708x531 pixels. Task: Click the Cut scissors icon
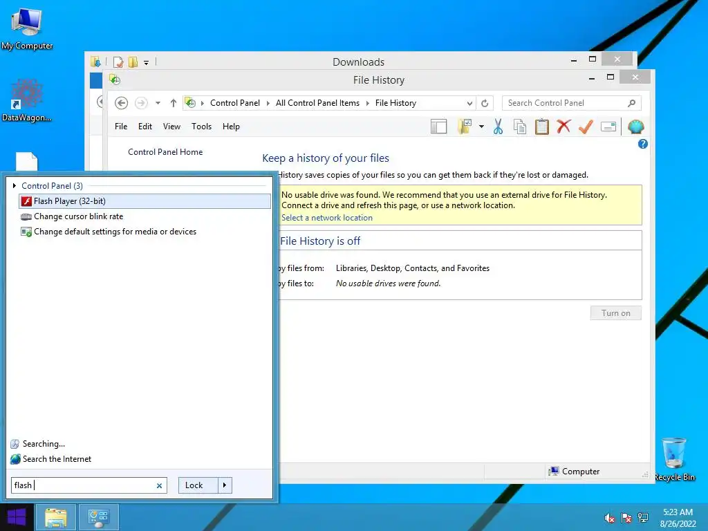pos(498,127)
